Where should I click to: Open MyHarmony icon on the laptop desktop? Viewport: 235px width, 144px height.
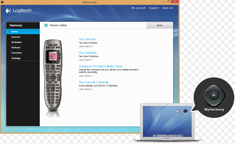(x=185, y=111)
